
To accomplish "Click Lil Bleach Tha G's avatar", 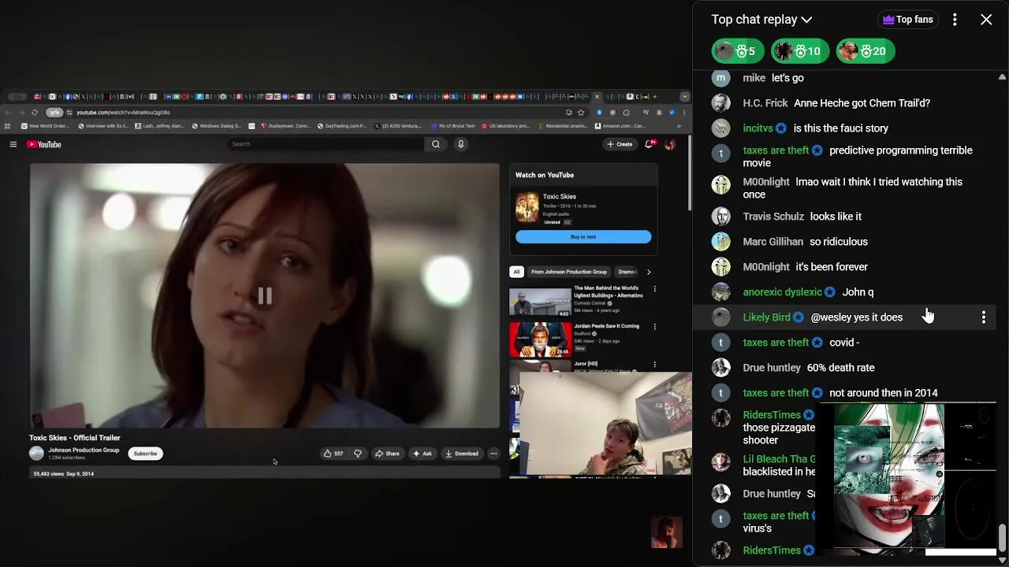I will click(x=720, y=462).
